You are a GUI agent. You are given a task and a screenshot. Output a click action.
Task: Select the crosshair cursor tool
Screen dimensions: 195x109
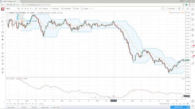click(x=3, y=14)
